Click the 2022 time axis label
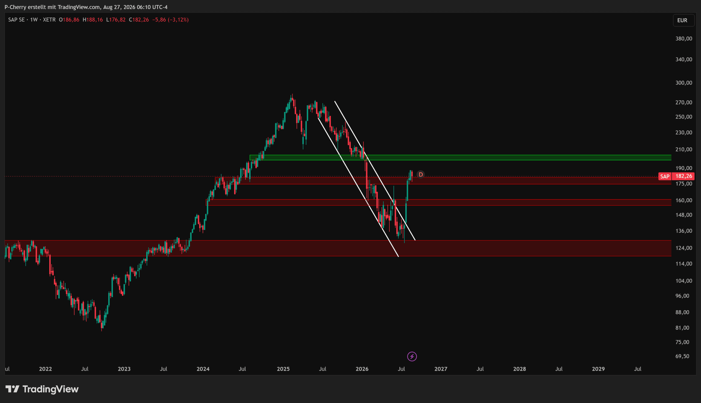Screen dimensions: 701x403 tap(45, 369)
